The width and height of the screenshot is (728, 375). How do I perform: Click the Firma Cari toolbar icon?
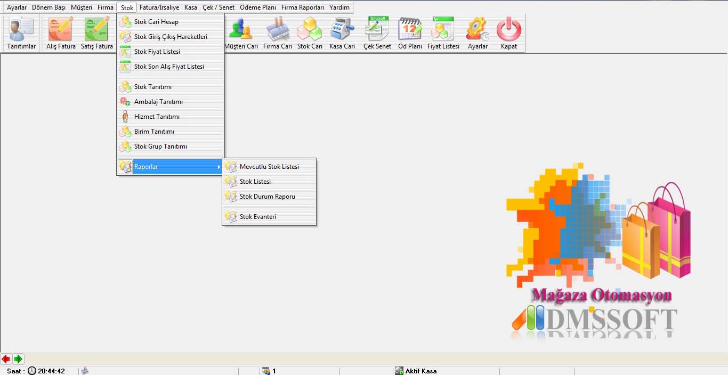click(x=278, y=33)
